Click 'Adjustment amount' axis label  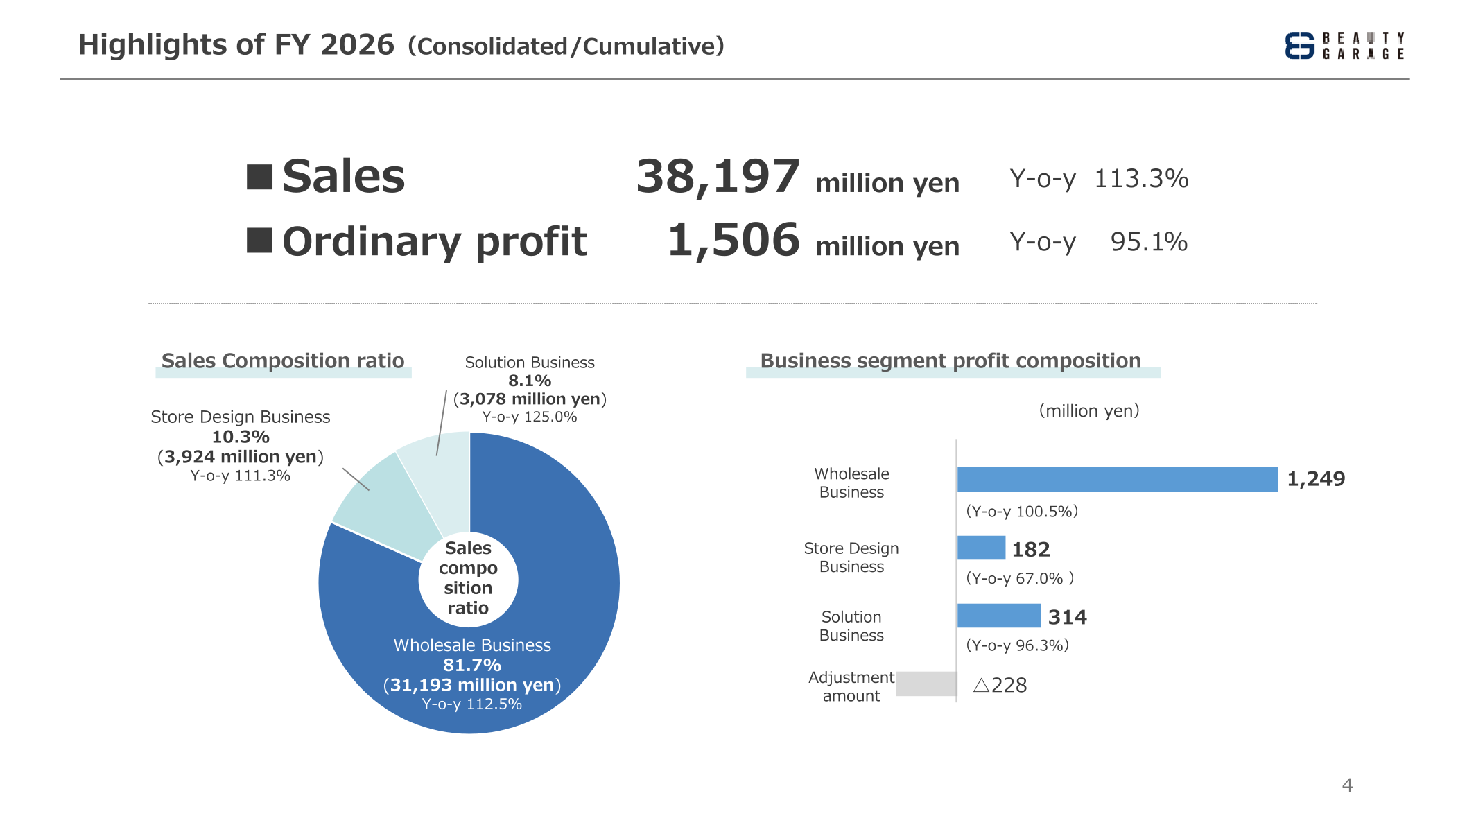point(851,686)
